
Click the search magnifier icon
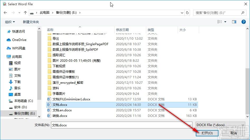click(x=243, y=13)
